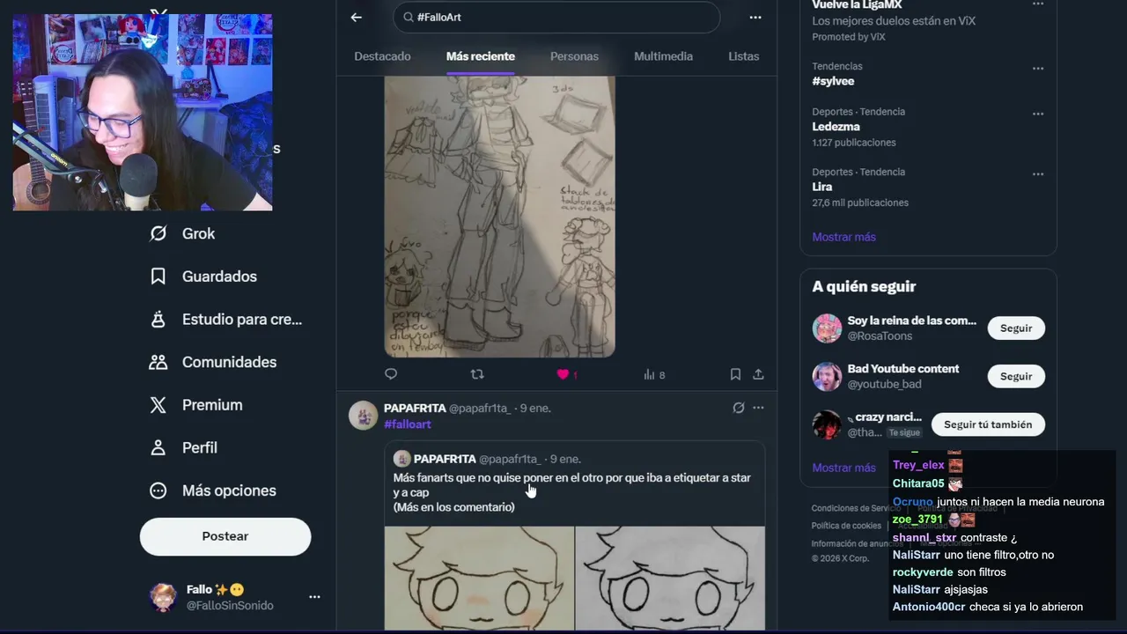The height and width of the screenshot is (634, 1127).
Task: Toggle bookmark on the sketch post
Action: tap(735, 374)
